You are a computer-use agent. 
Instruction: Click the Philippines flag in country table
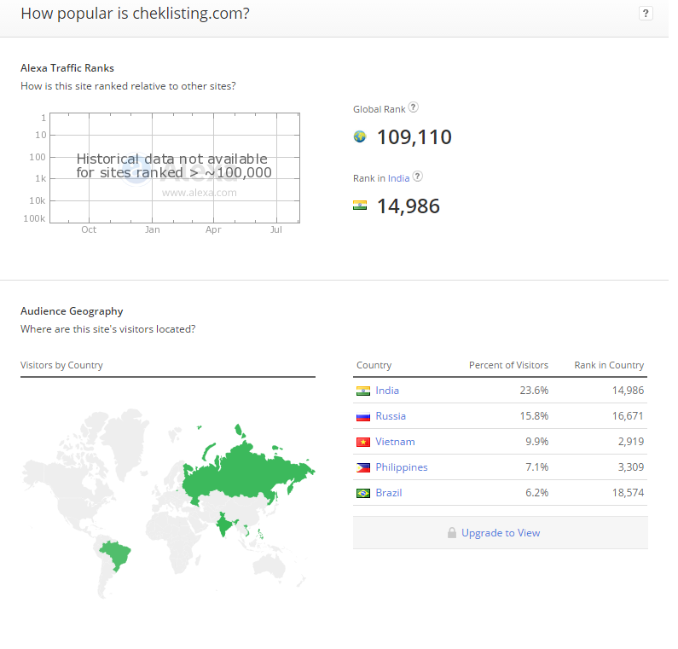pos(363,467)
